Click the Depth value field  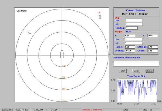pyautogui.click(x=153, y=51)
